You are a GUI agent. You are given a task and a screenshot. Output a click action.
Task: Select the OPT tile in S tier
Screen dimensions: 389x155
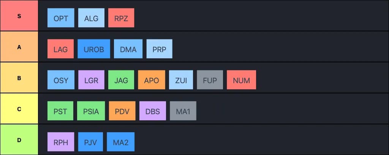tap(61, 18)
